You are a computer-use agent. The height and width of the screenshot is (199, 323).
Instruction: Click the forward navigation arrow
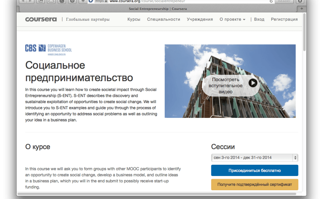click(30, 2)
